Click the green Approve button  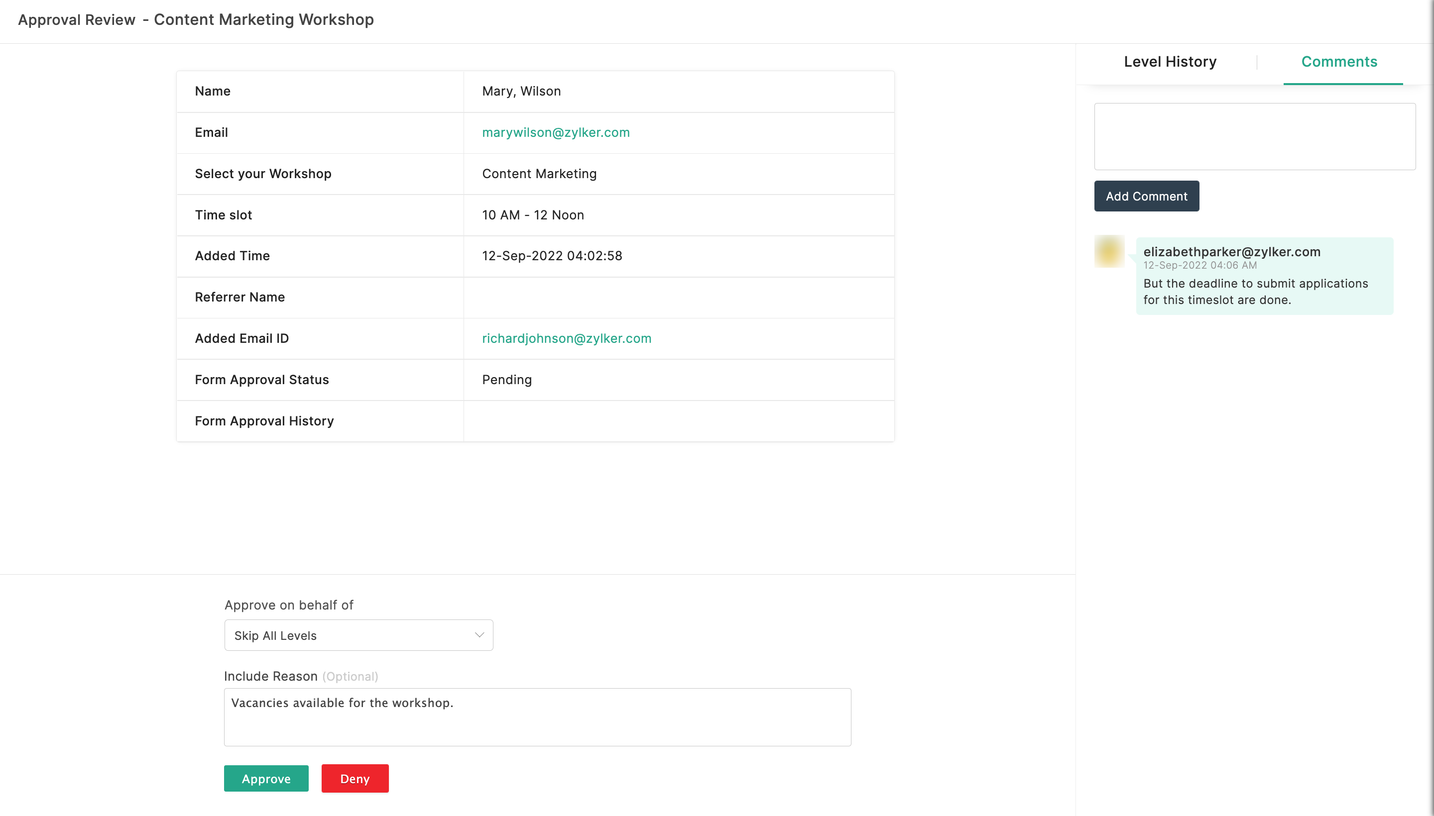tap(266, 779)
